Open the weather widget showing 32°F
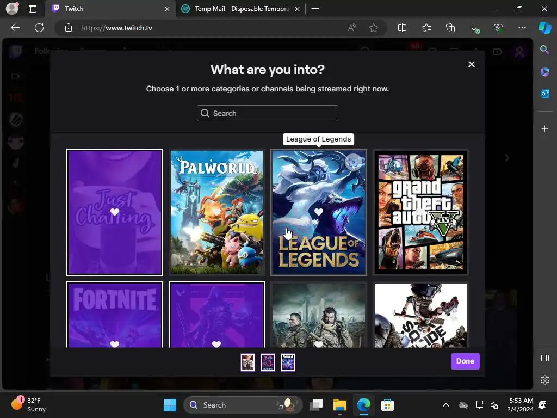 pyautogui.click(x=28, y=405)
